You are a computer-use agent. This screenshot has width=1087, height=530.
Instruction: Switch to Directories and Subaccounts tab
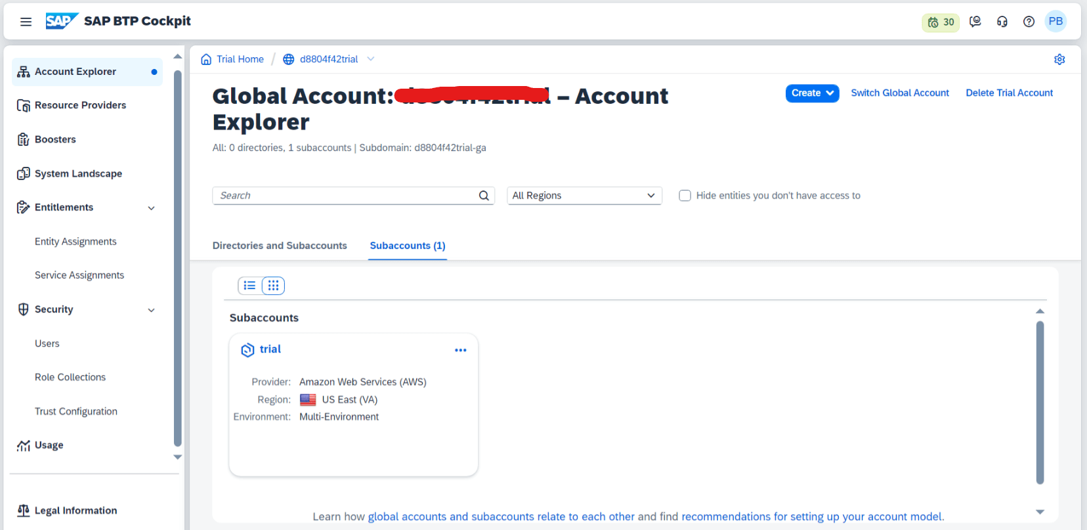(x=280, y=246)
